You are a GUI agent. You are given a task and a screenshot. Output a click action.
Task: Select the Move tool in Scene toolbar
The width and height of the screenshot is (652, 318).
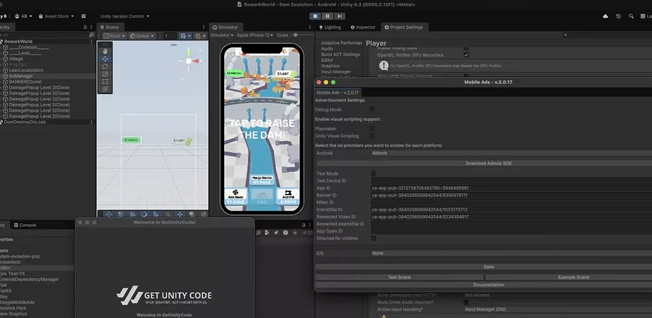pos(105,59)
